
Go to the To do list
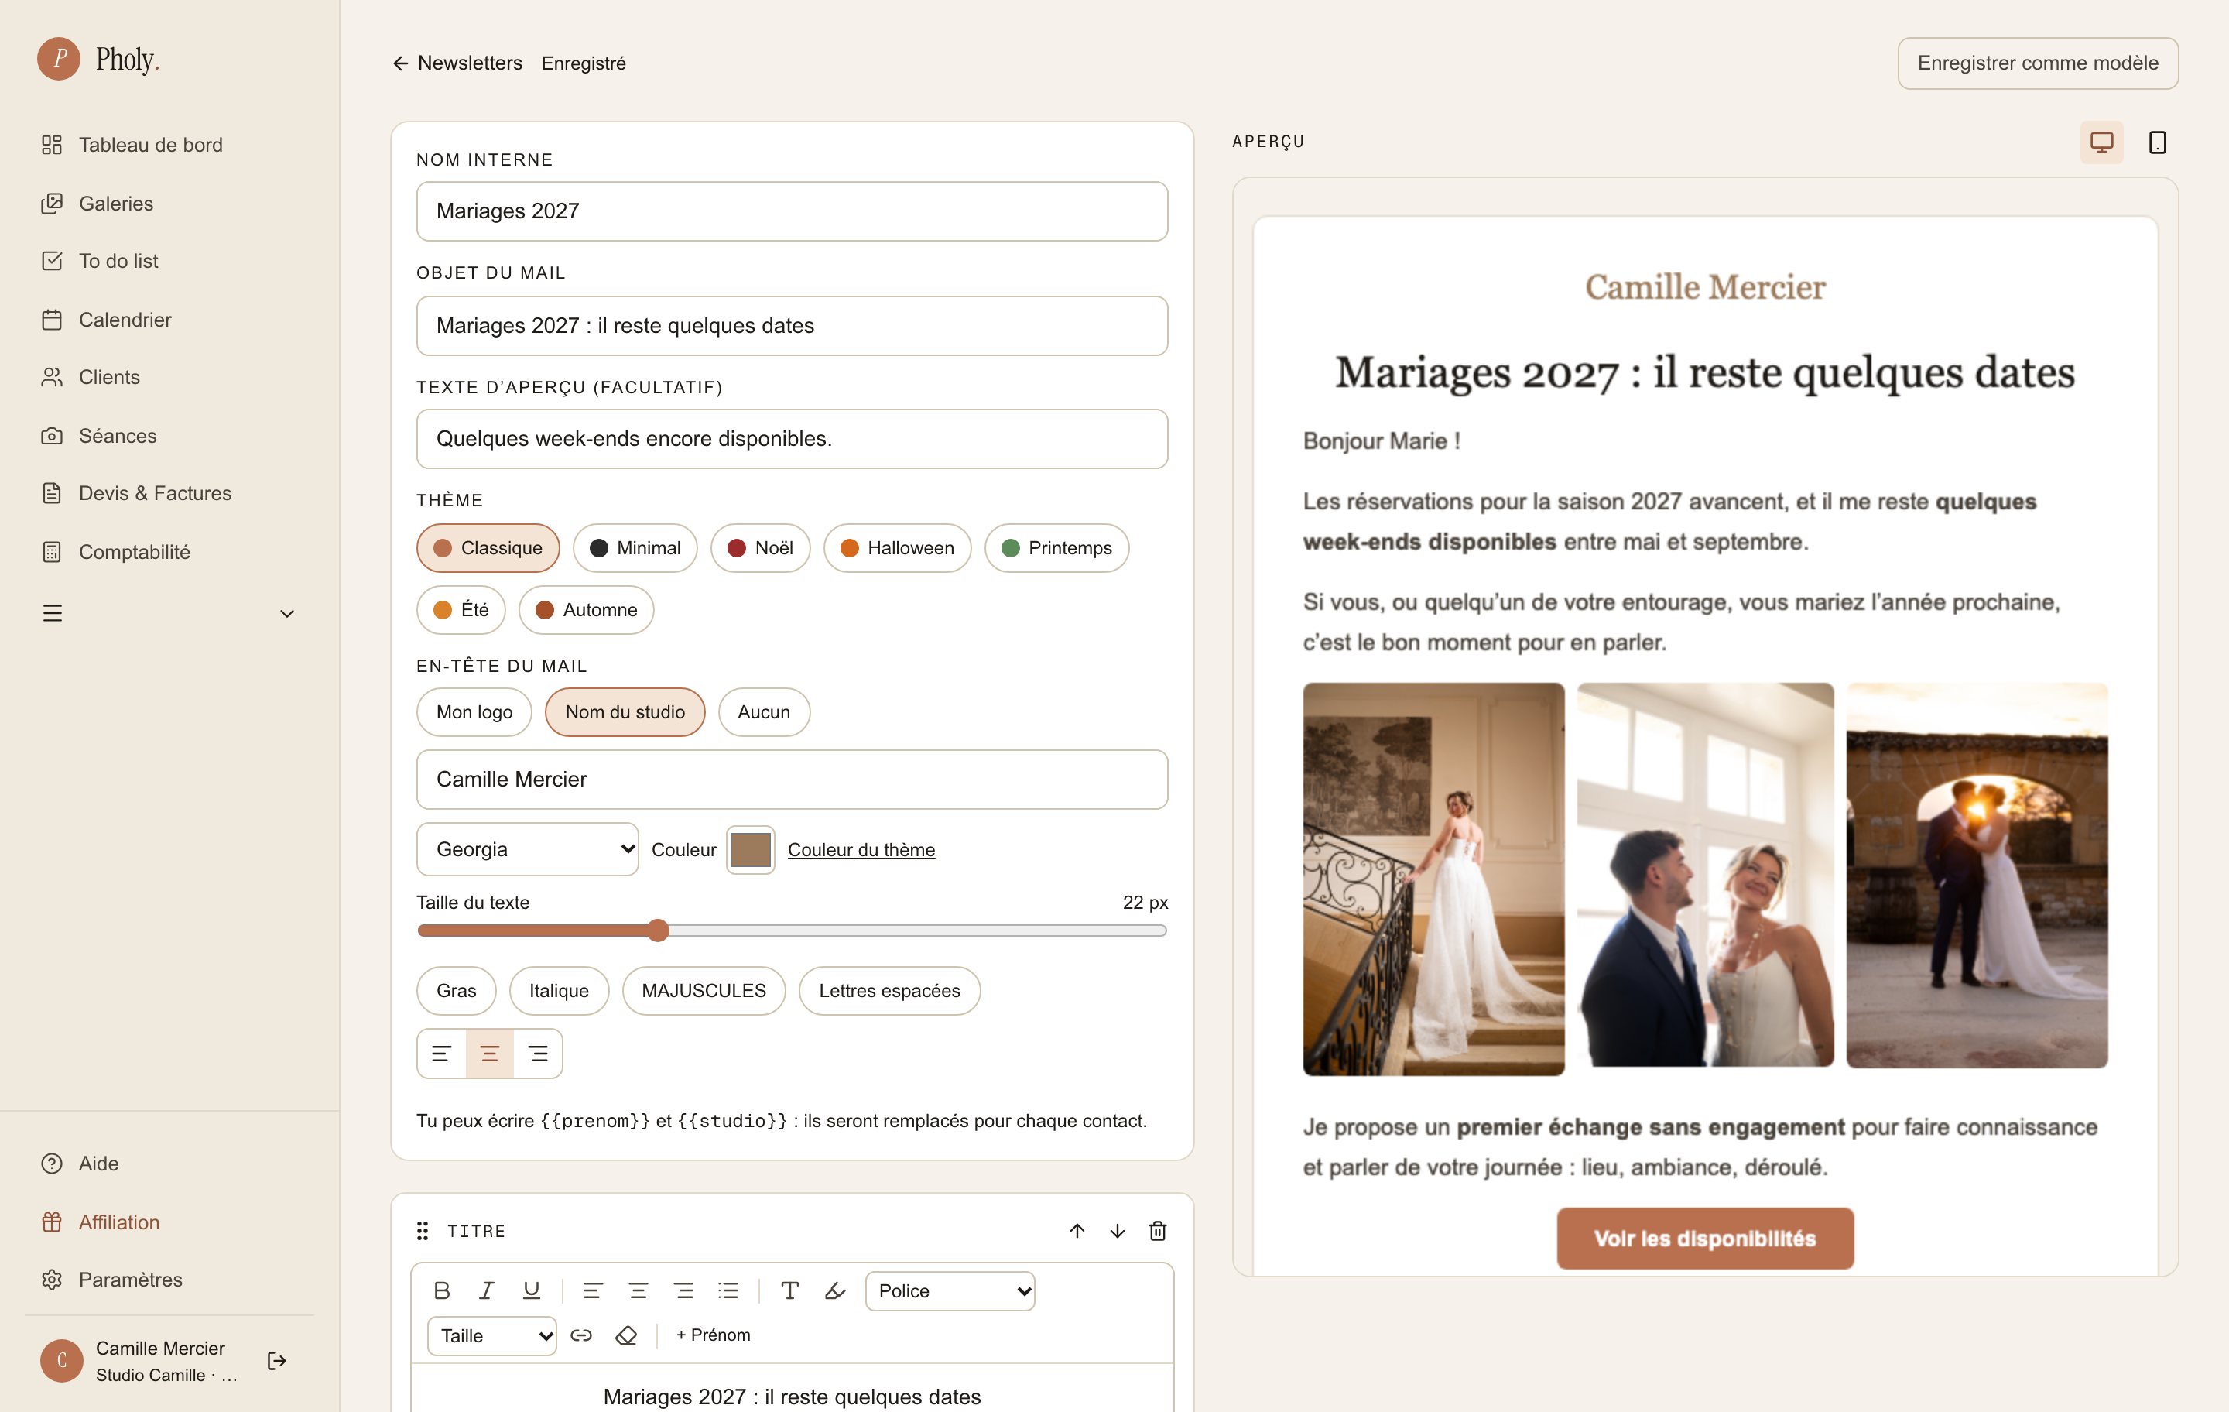(100, 261)
